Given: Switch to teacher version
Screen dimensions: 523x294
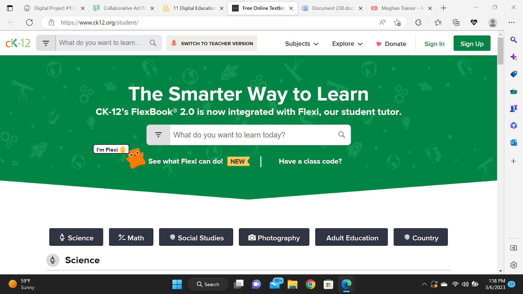Looking at the screenshot, I should [x=212, y=43].
